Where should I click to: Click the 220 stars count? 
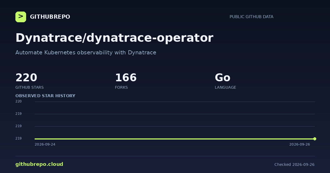[26, 78]
